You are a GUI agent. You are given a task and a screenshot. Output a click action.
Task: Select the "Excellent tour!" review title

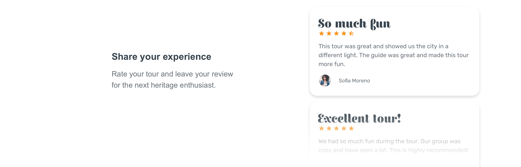(359, 119)
